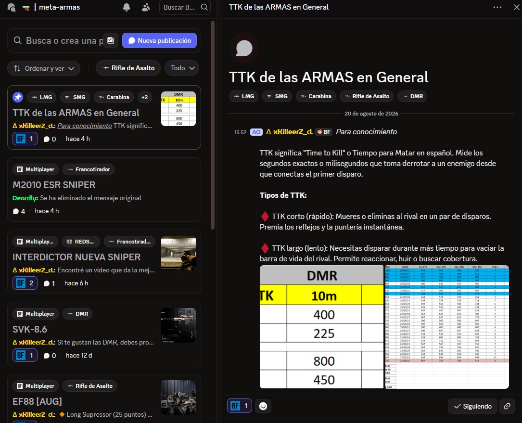Screen dimensions: 522x423
Task: Click Nueva publicación button
Action: (x=159, y=40)
